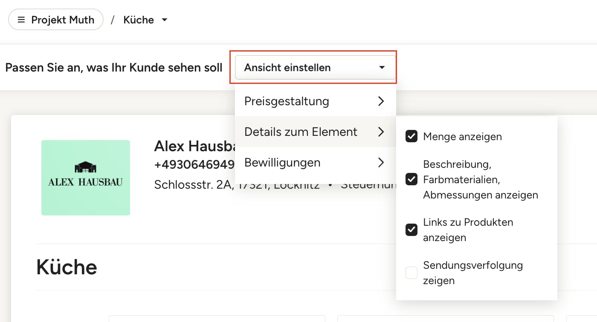This screenshot has width=597, height=322.
Task: Click the large Küche section heading
Action: point(67,267)
